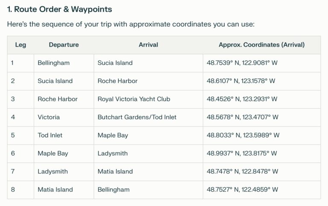Image resolution: width=328 pixels, height=206 pixels.
Task: Click leg number 8 cell
Action: 12,189
